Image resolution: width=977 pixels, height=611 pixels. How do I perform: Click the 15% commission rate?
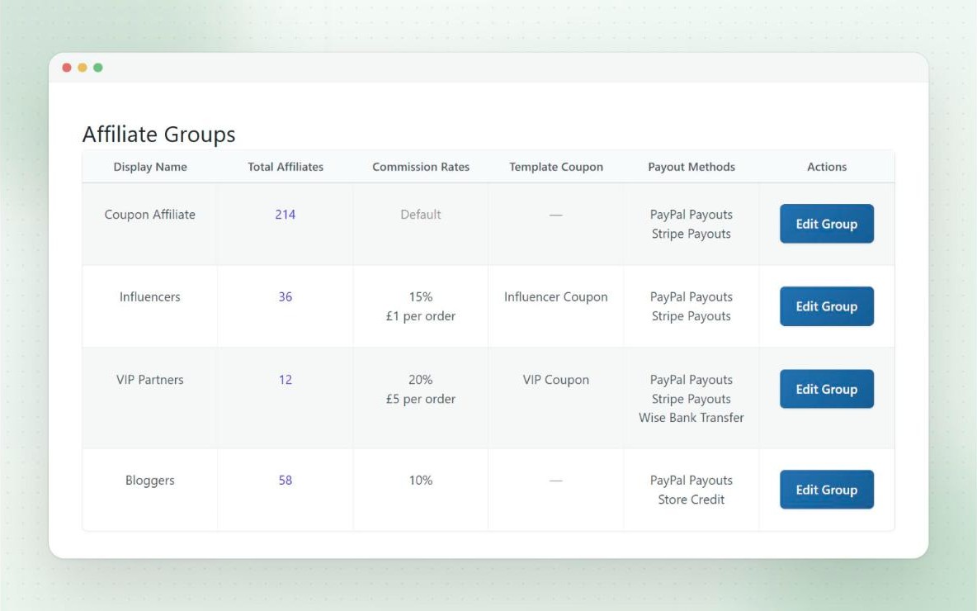[421, 296]
